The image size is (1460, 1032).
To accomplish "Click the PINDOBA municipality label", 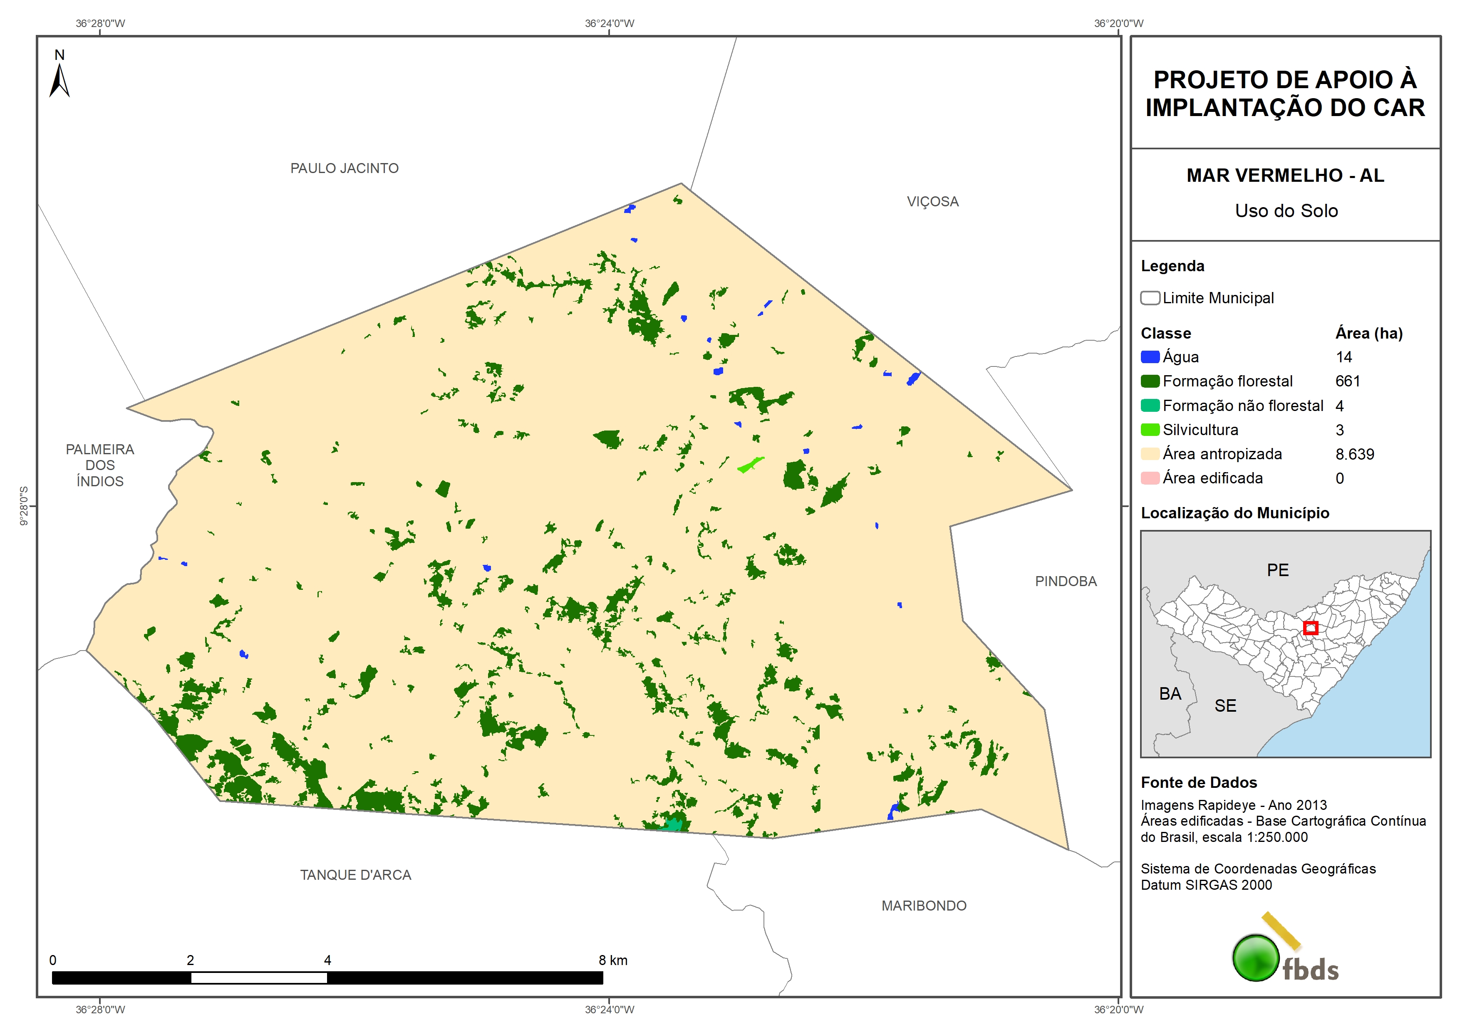I will point(1066,581).
